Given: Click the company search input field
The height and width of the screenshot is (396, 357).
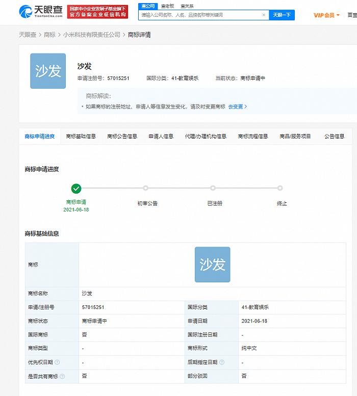Looking at the screenshot, I should (x=201, y=15).
